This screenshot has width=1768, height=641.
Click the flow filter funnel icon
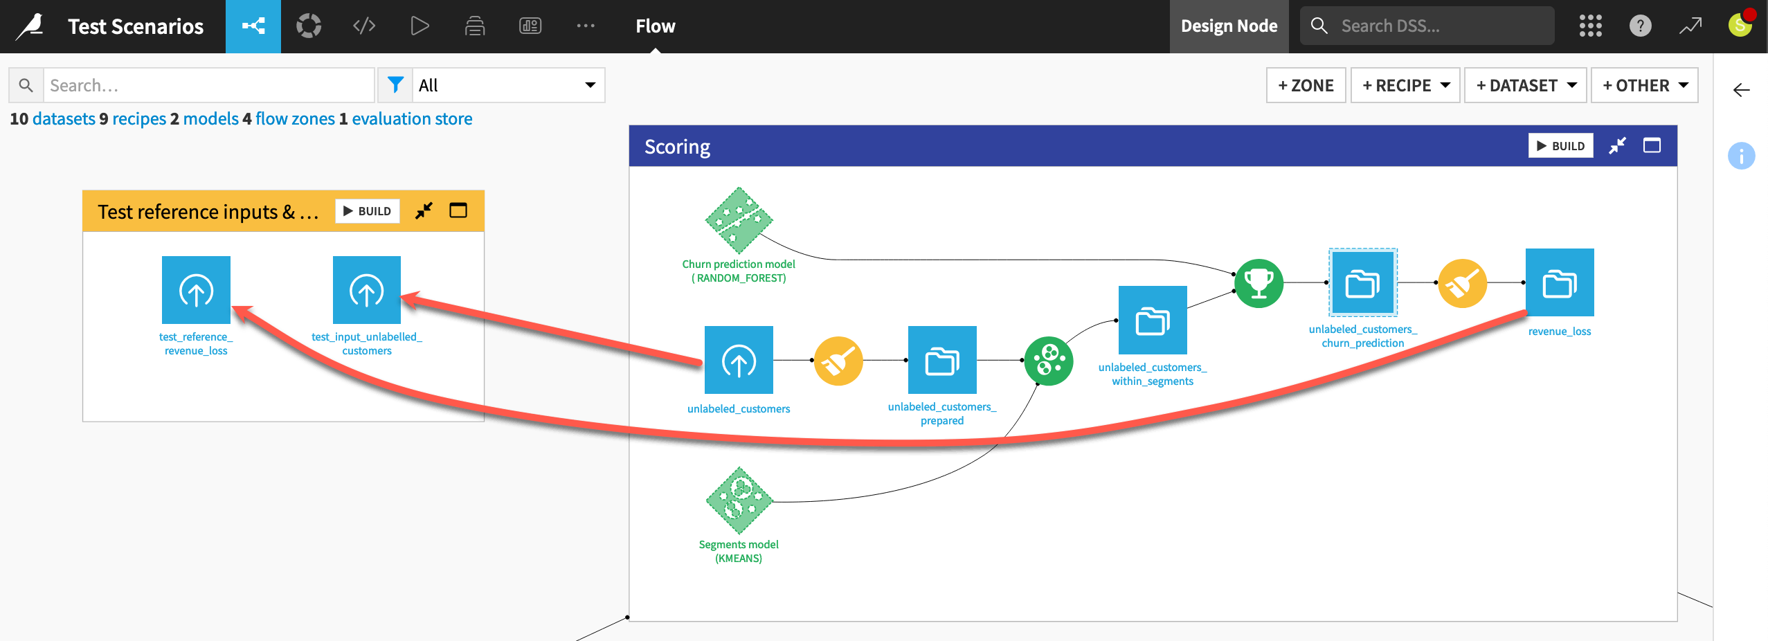click(x=395, y=85)
